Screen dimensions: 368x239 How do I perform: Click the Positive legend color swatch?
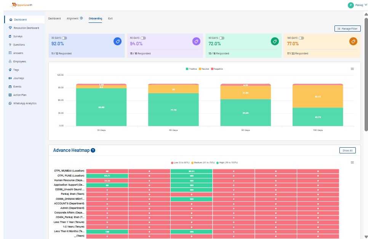[187, 69]
